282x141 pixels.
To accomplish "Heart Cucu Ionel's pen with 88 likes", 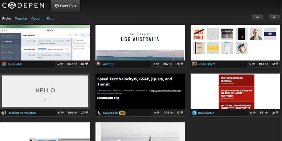I will [x=87, y=64].
